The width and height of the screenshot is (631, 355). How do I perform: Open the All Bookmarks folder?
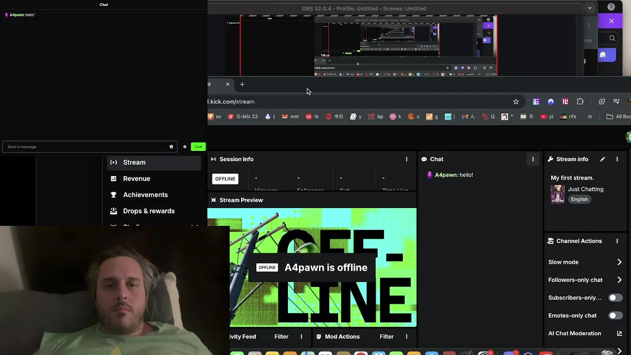point(619,117)
